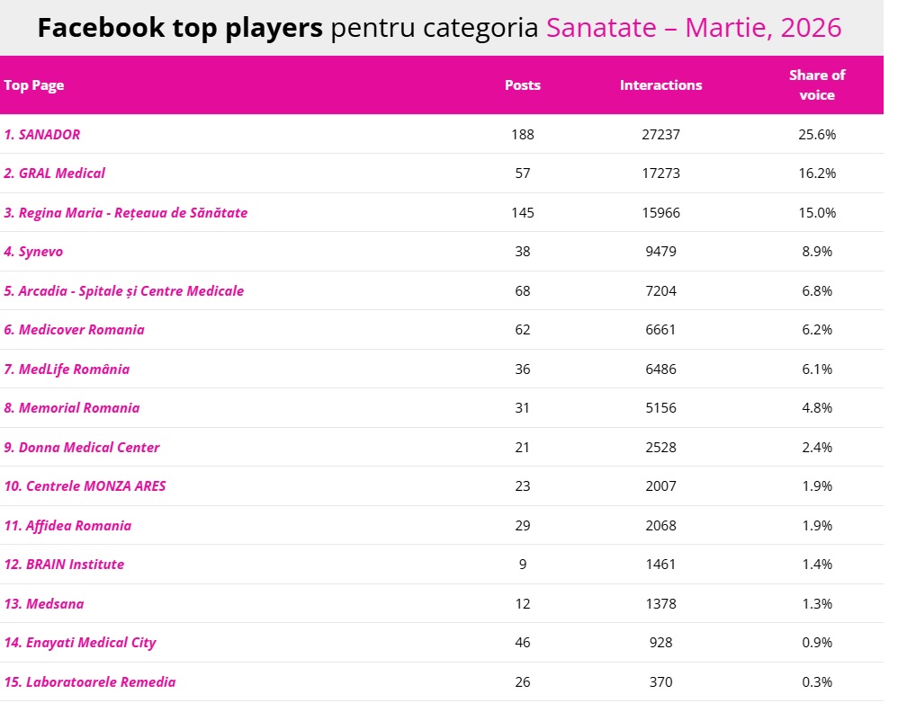Click the Posts column header
Viewport: 898px width, 712px height.
pyautogui.click(x=523, y=85)
